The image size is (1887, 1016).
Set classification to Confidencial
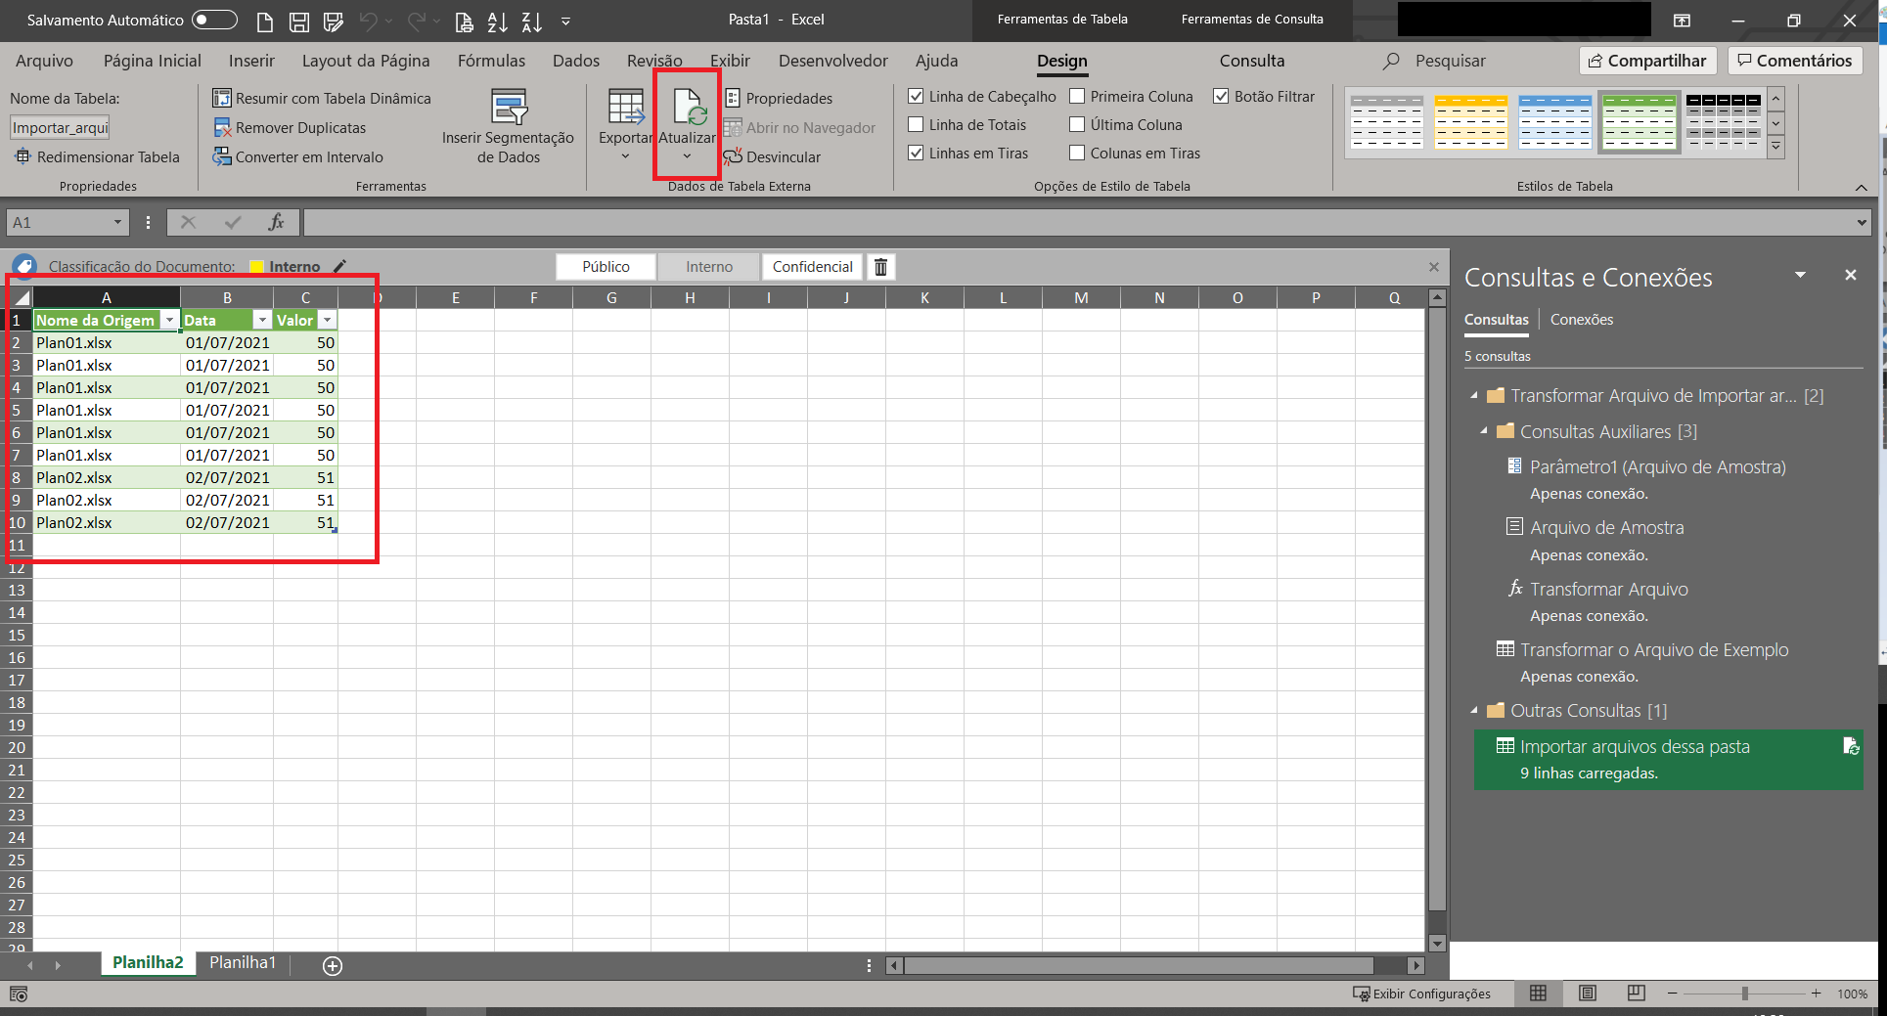(812, 267)
